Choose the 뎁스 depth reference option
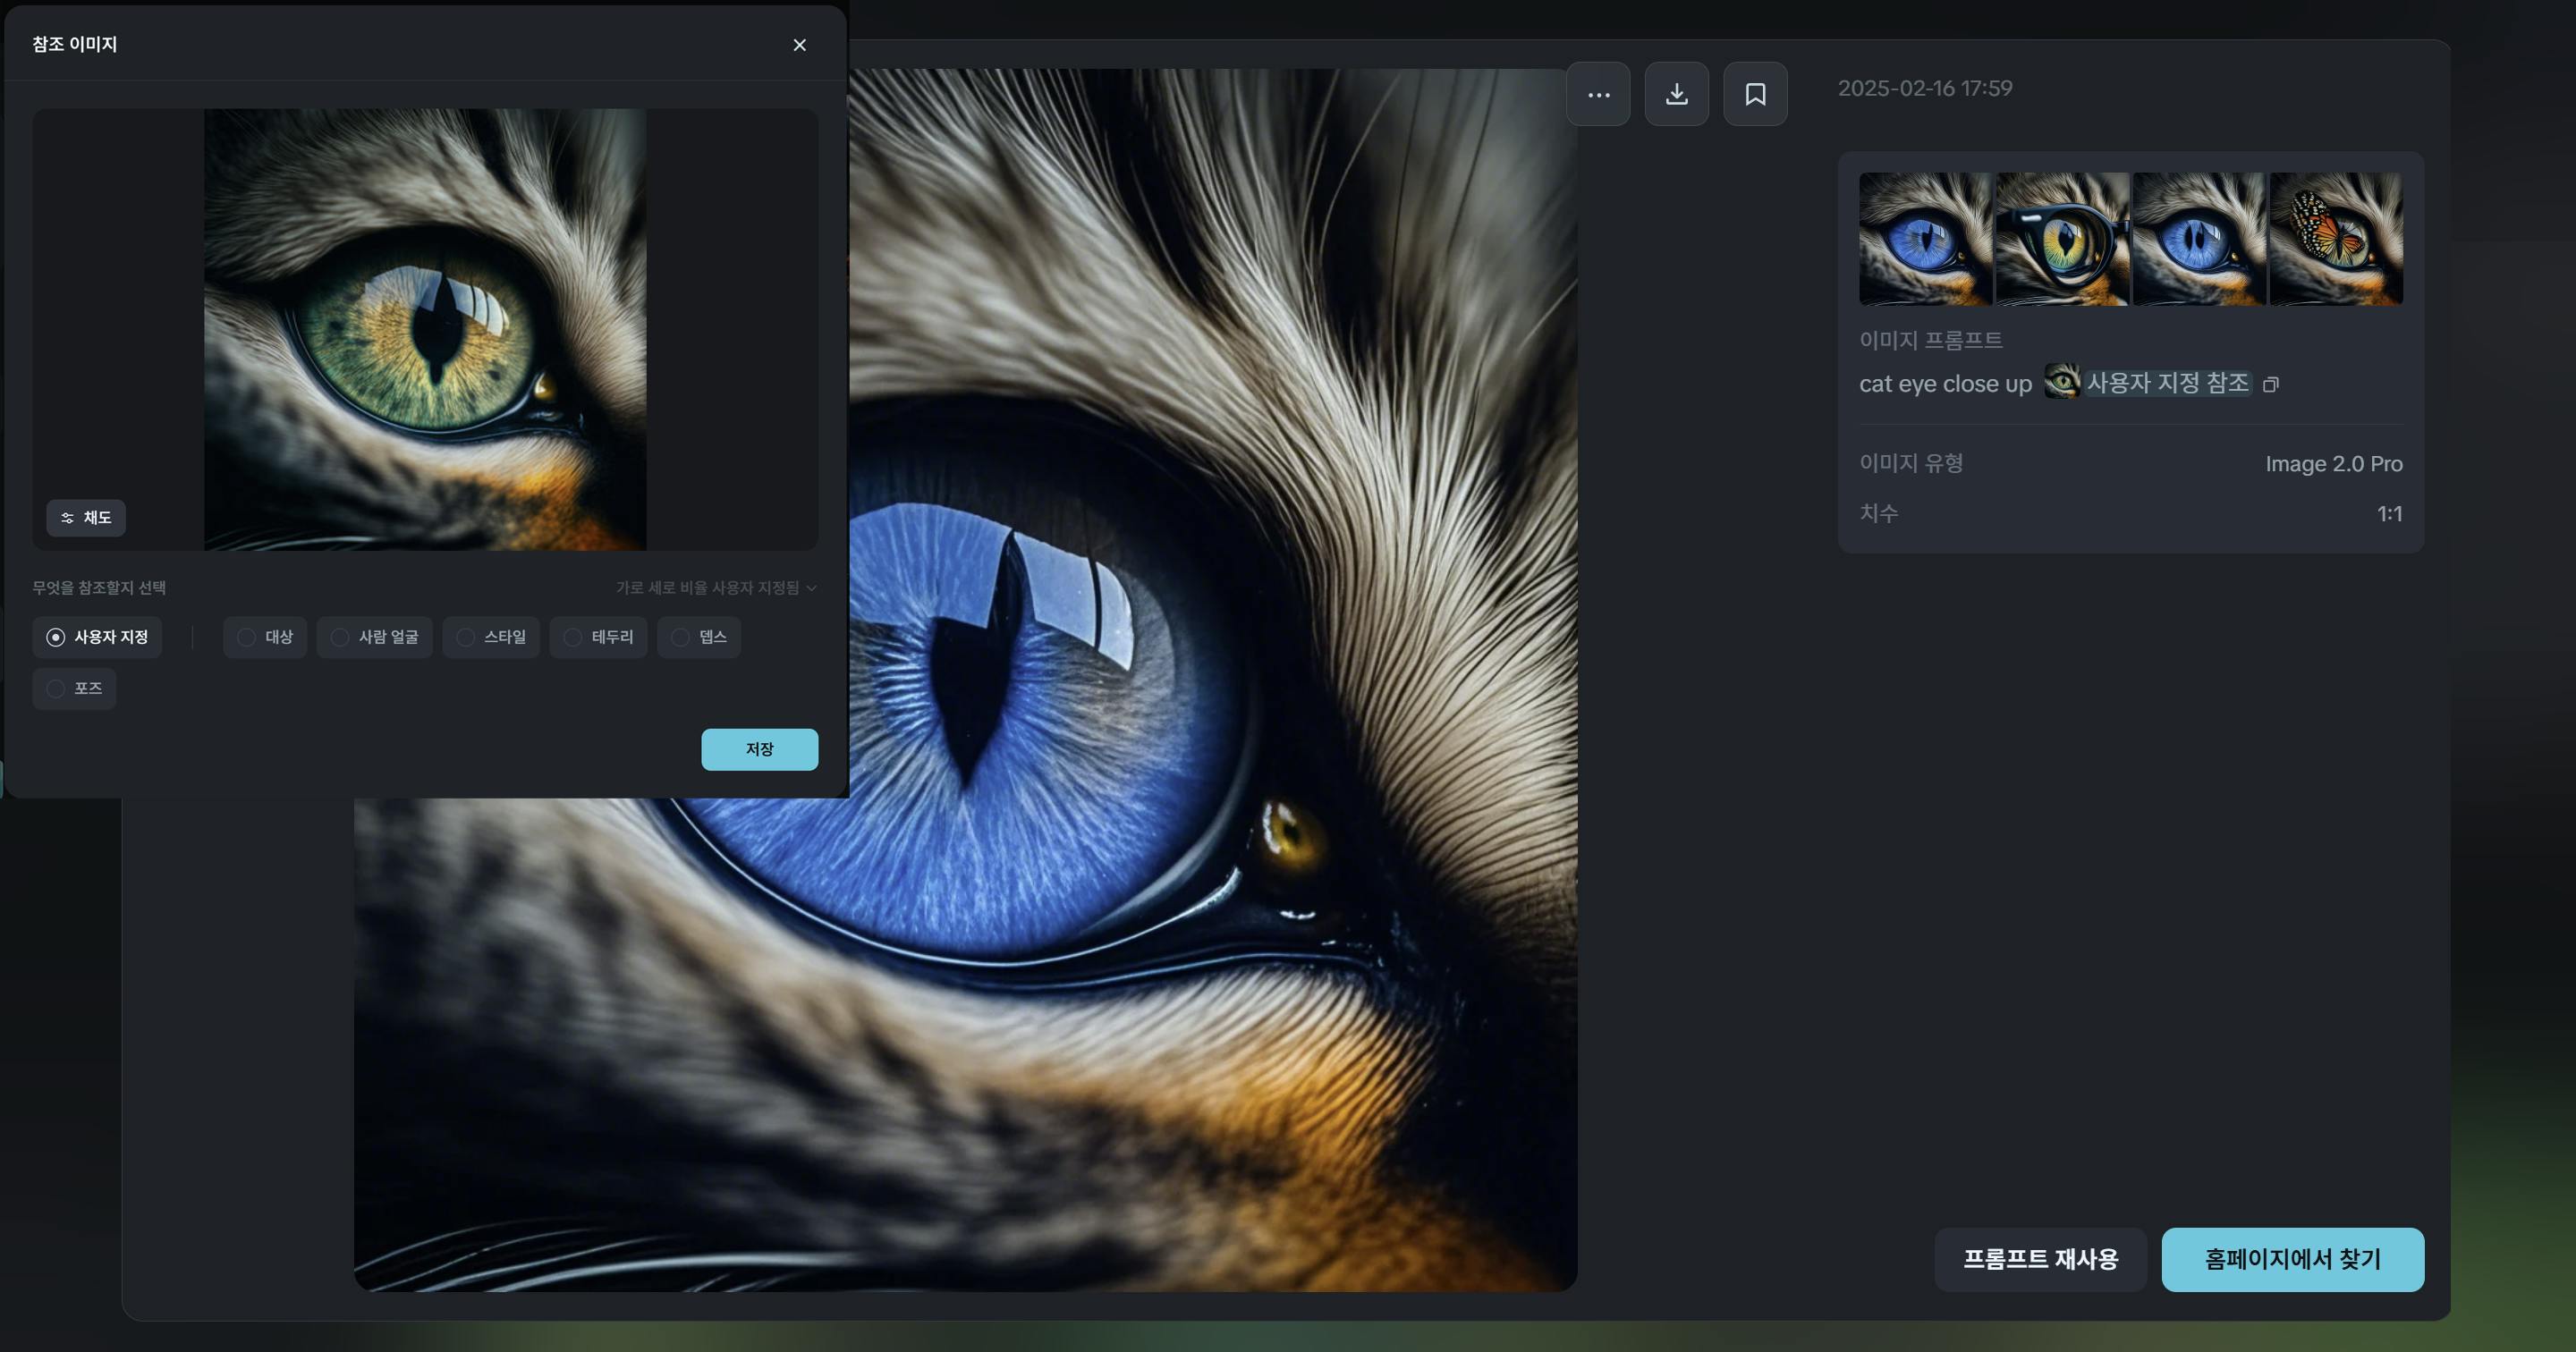 tap(699, 637)
